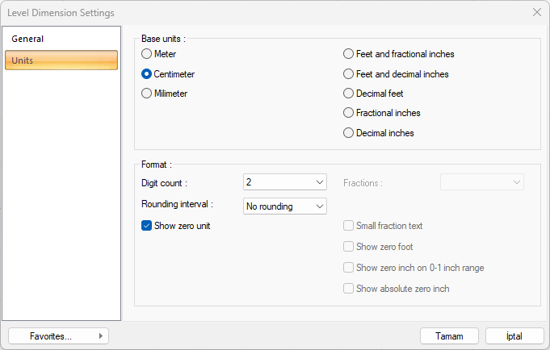
Task: Check Show absolute zero inch option
Action: (349, 289)
